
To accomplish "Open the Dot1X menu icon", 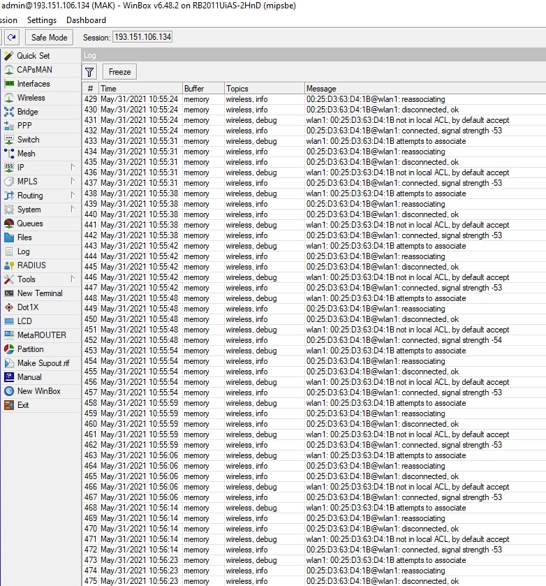I will 9,307.
